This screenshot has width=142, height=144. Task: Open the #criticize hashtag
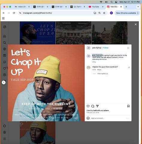[103, 59]
